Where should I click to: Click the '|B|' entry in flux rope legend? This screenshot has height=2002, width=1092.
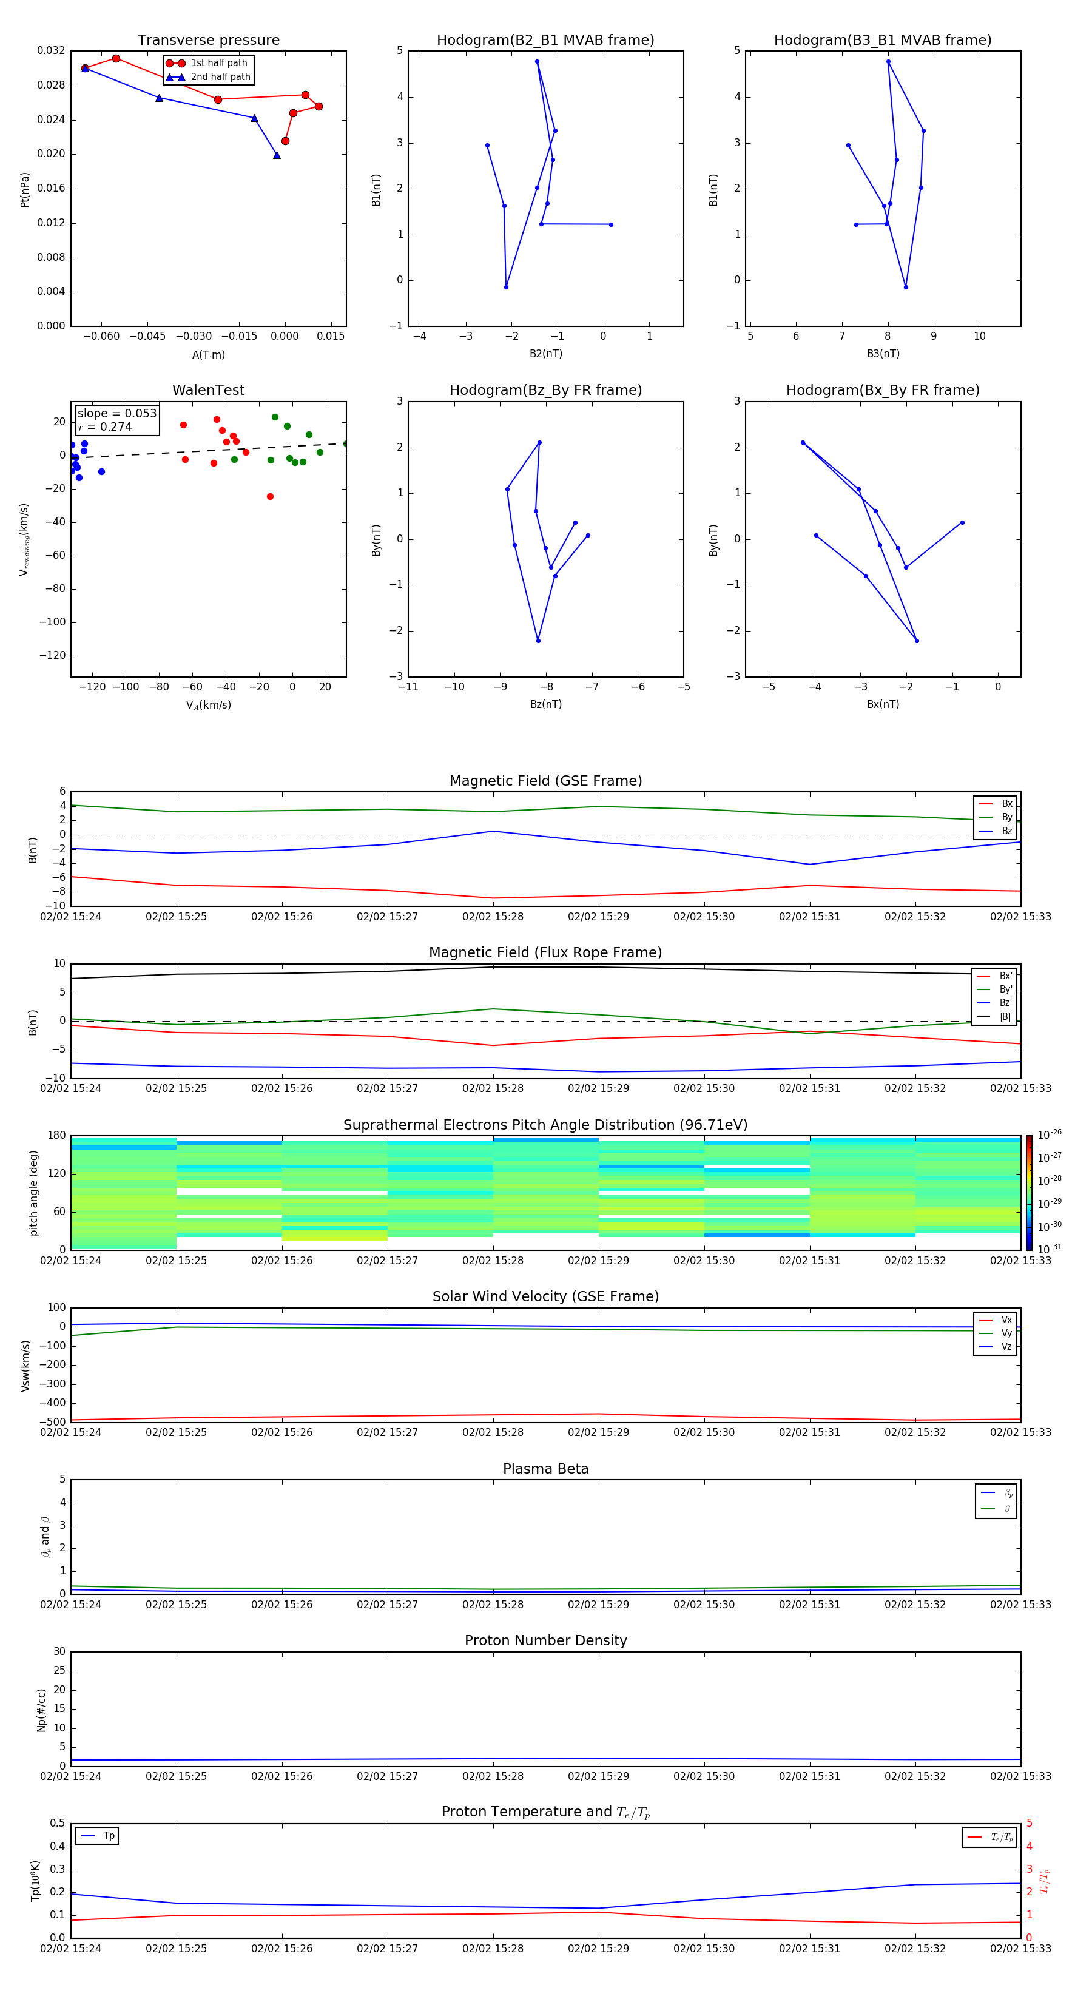click(x=994, y=1017)
